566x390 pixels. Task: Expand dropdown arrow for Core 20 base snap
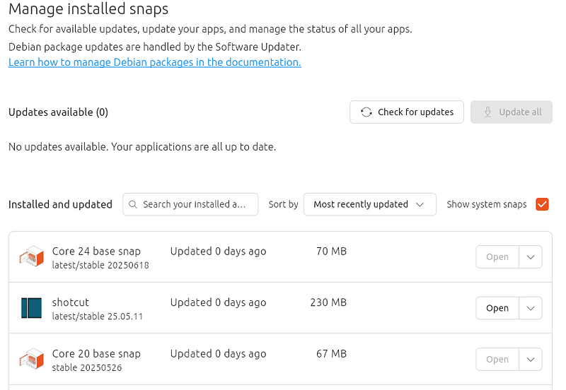531,359
